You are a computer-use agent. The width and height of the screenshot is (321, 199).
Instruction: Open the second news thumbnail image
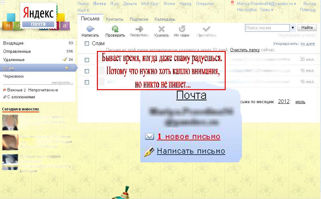[10, 142]
